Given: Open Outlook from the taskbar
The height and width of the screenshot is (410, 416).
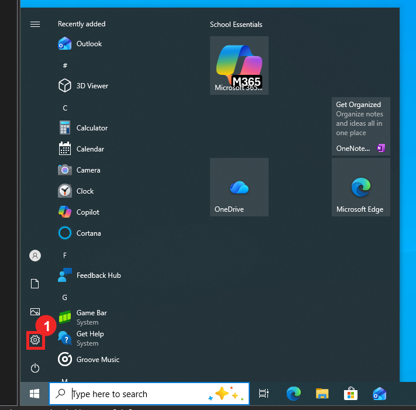Looking at the screenshot, I should coord(379,394).
